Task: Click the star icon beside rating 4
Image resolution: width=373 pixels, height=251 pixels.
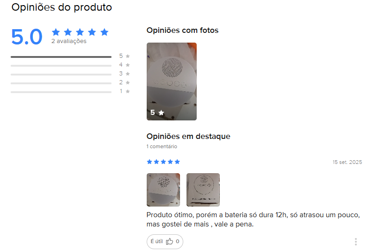Action: click(x=128, y=65)
